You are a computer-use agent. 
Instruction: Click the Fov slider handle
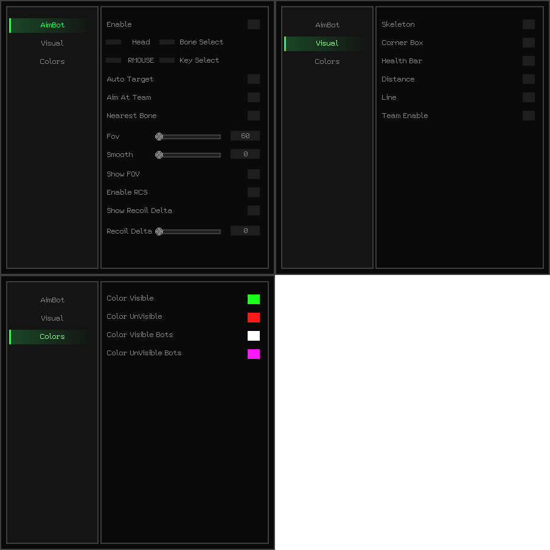(159, 136)
